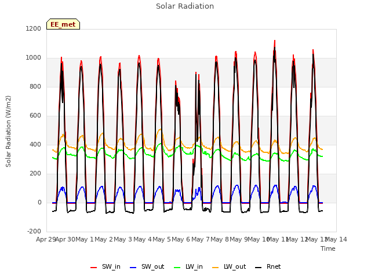This screenshot has width=371, height=278.
Task: Click the May 1 x-axis tick label
Action: (84, 239)
